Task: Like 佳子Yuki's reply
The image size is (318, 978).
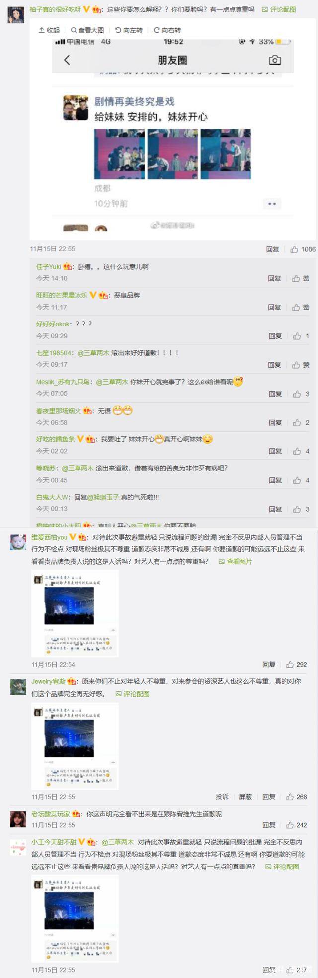Action: coord(301,279)
